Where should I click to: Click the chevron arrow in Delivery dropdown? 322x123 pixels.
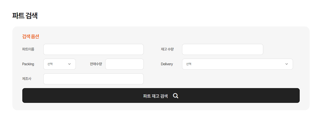[x=286, y=64]
